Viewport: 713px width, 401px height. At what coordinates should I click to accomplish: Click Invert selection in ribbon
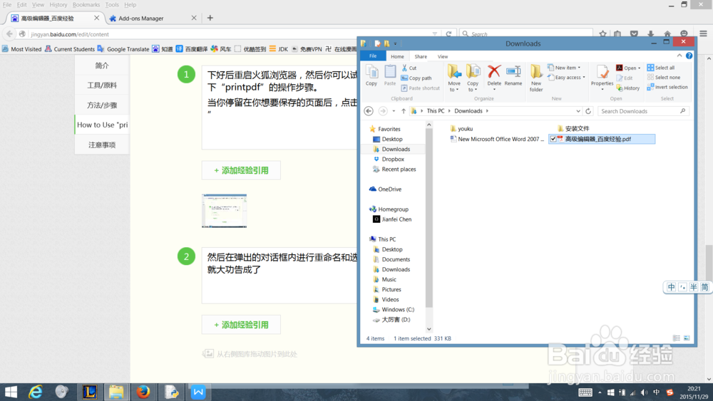667,87
